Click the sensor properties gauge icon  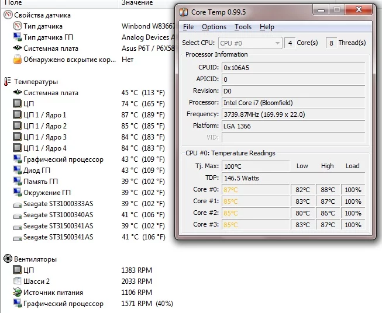click(8, 15)
